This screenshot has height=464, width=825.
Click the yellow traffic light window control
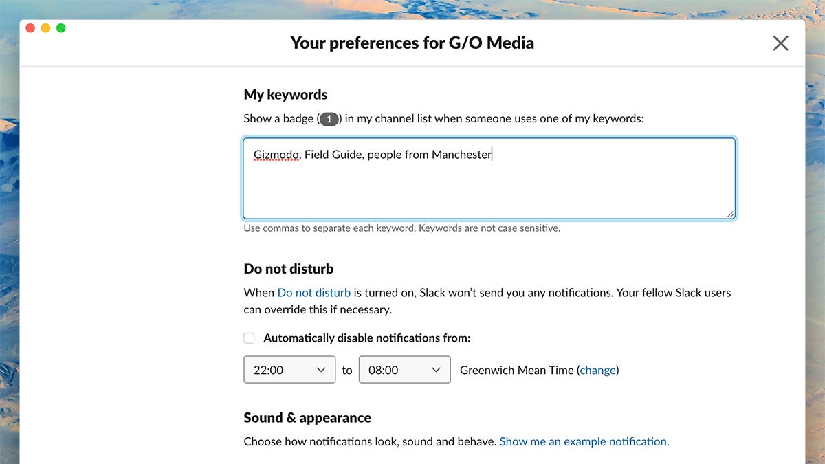[45, 27]
